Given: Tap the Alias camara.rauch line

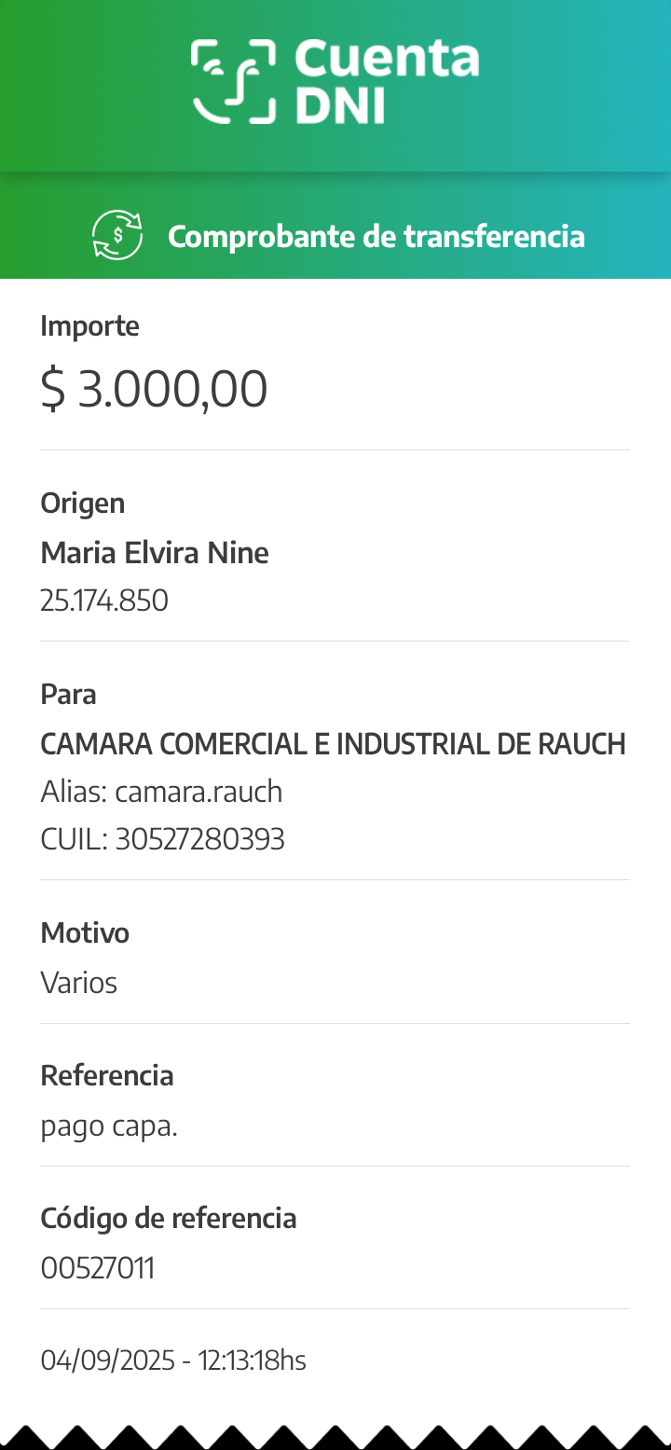Looking at the screenshot, I should tap(161, 792).
